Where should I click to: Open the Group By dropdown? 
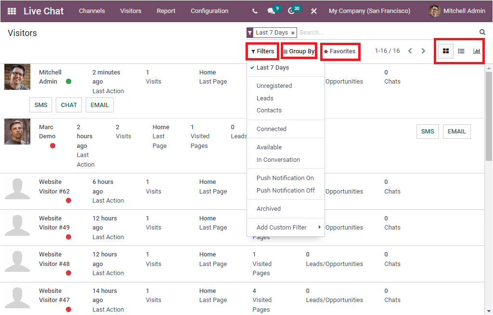pos(298,50)
